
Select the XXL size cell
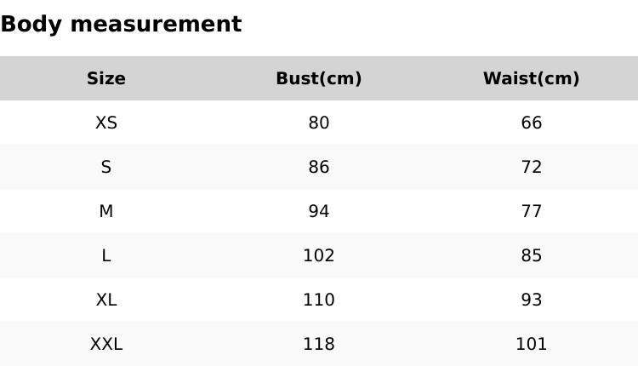[x=106, y=345]
